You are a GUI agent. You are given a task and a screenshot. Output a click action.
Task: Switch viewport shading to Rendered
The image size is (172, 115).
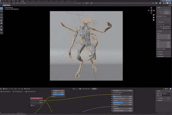(x=171, y=3)
